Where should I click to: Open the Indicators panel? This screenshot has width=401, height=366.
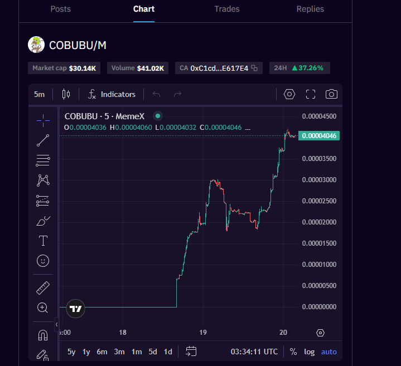tap(112, 94)
